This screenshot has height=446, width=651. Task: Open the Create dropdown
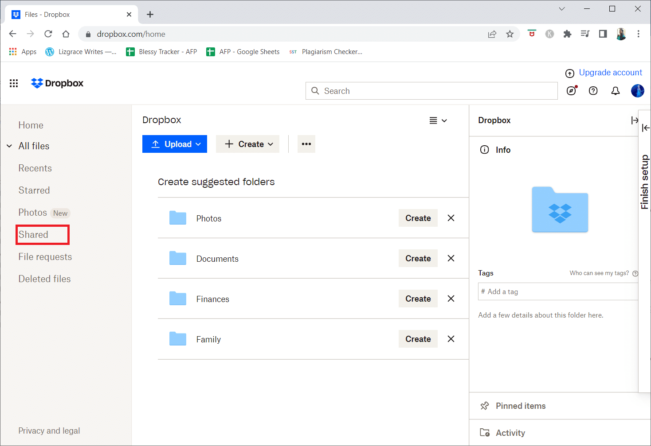247,144
